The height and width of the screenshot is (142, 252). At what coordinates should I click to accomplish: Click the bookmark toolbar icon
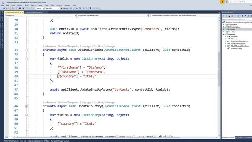click(x=91, y=9)
